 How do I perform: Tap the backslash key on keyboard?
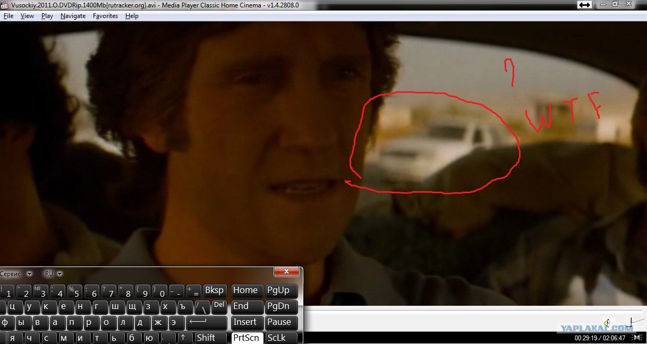click(202, 307)
